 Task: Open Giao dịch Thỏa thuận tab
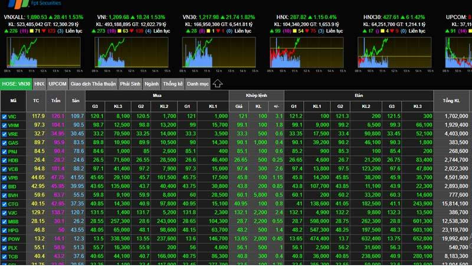(93, 84)
